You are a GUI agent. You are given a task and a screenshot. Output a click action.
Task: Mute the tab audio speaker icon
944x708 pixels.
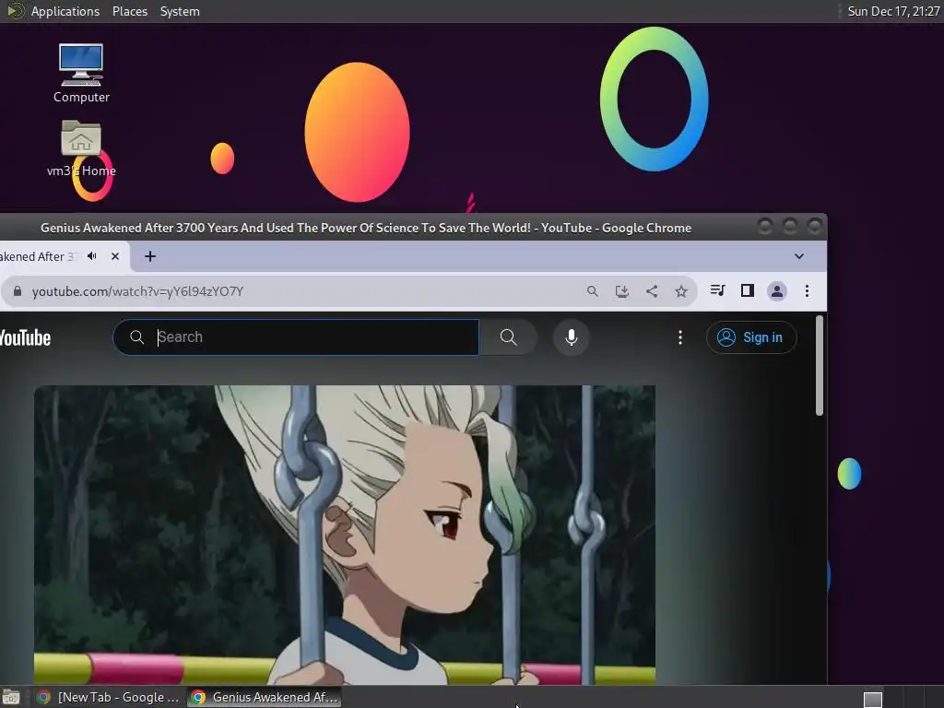(x=92, y=256)
